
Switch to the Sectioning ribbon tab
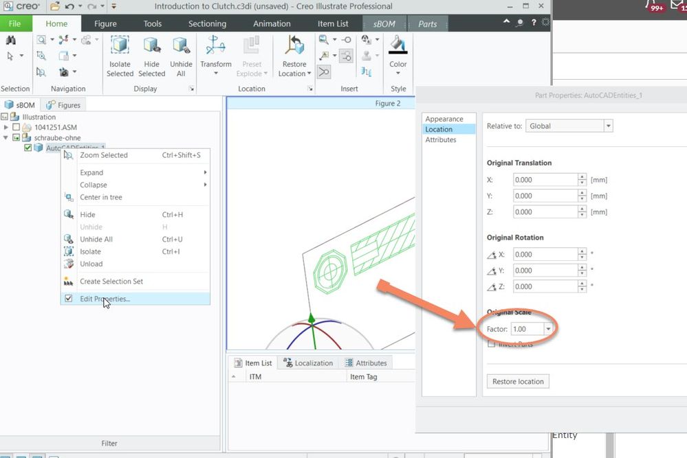pyautogui.click(x=207, y=23)
